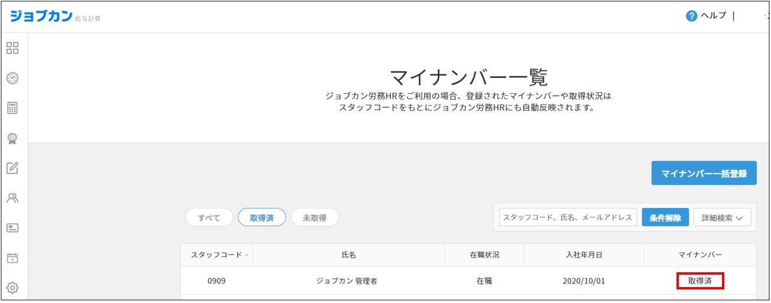
Task: Open the dashboard grid icon in sidebar
Action: tap(12, 48)
